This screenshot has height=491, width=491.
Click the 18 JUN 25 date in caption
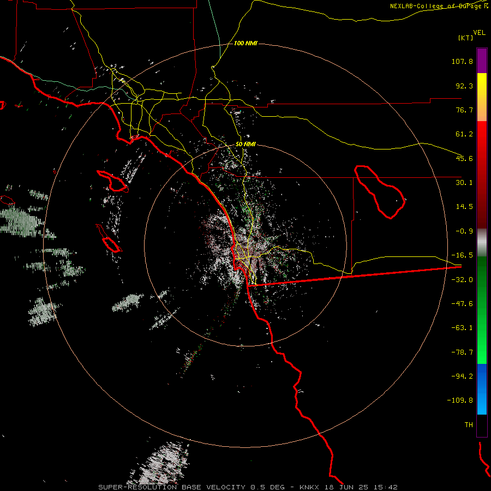point(346,487)
